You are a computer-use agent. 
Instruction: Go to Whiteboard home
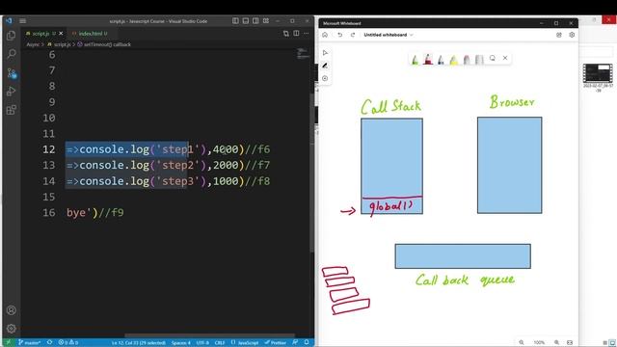[x=325, y=35]
